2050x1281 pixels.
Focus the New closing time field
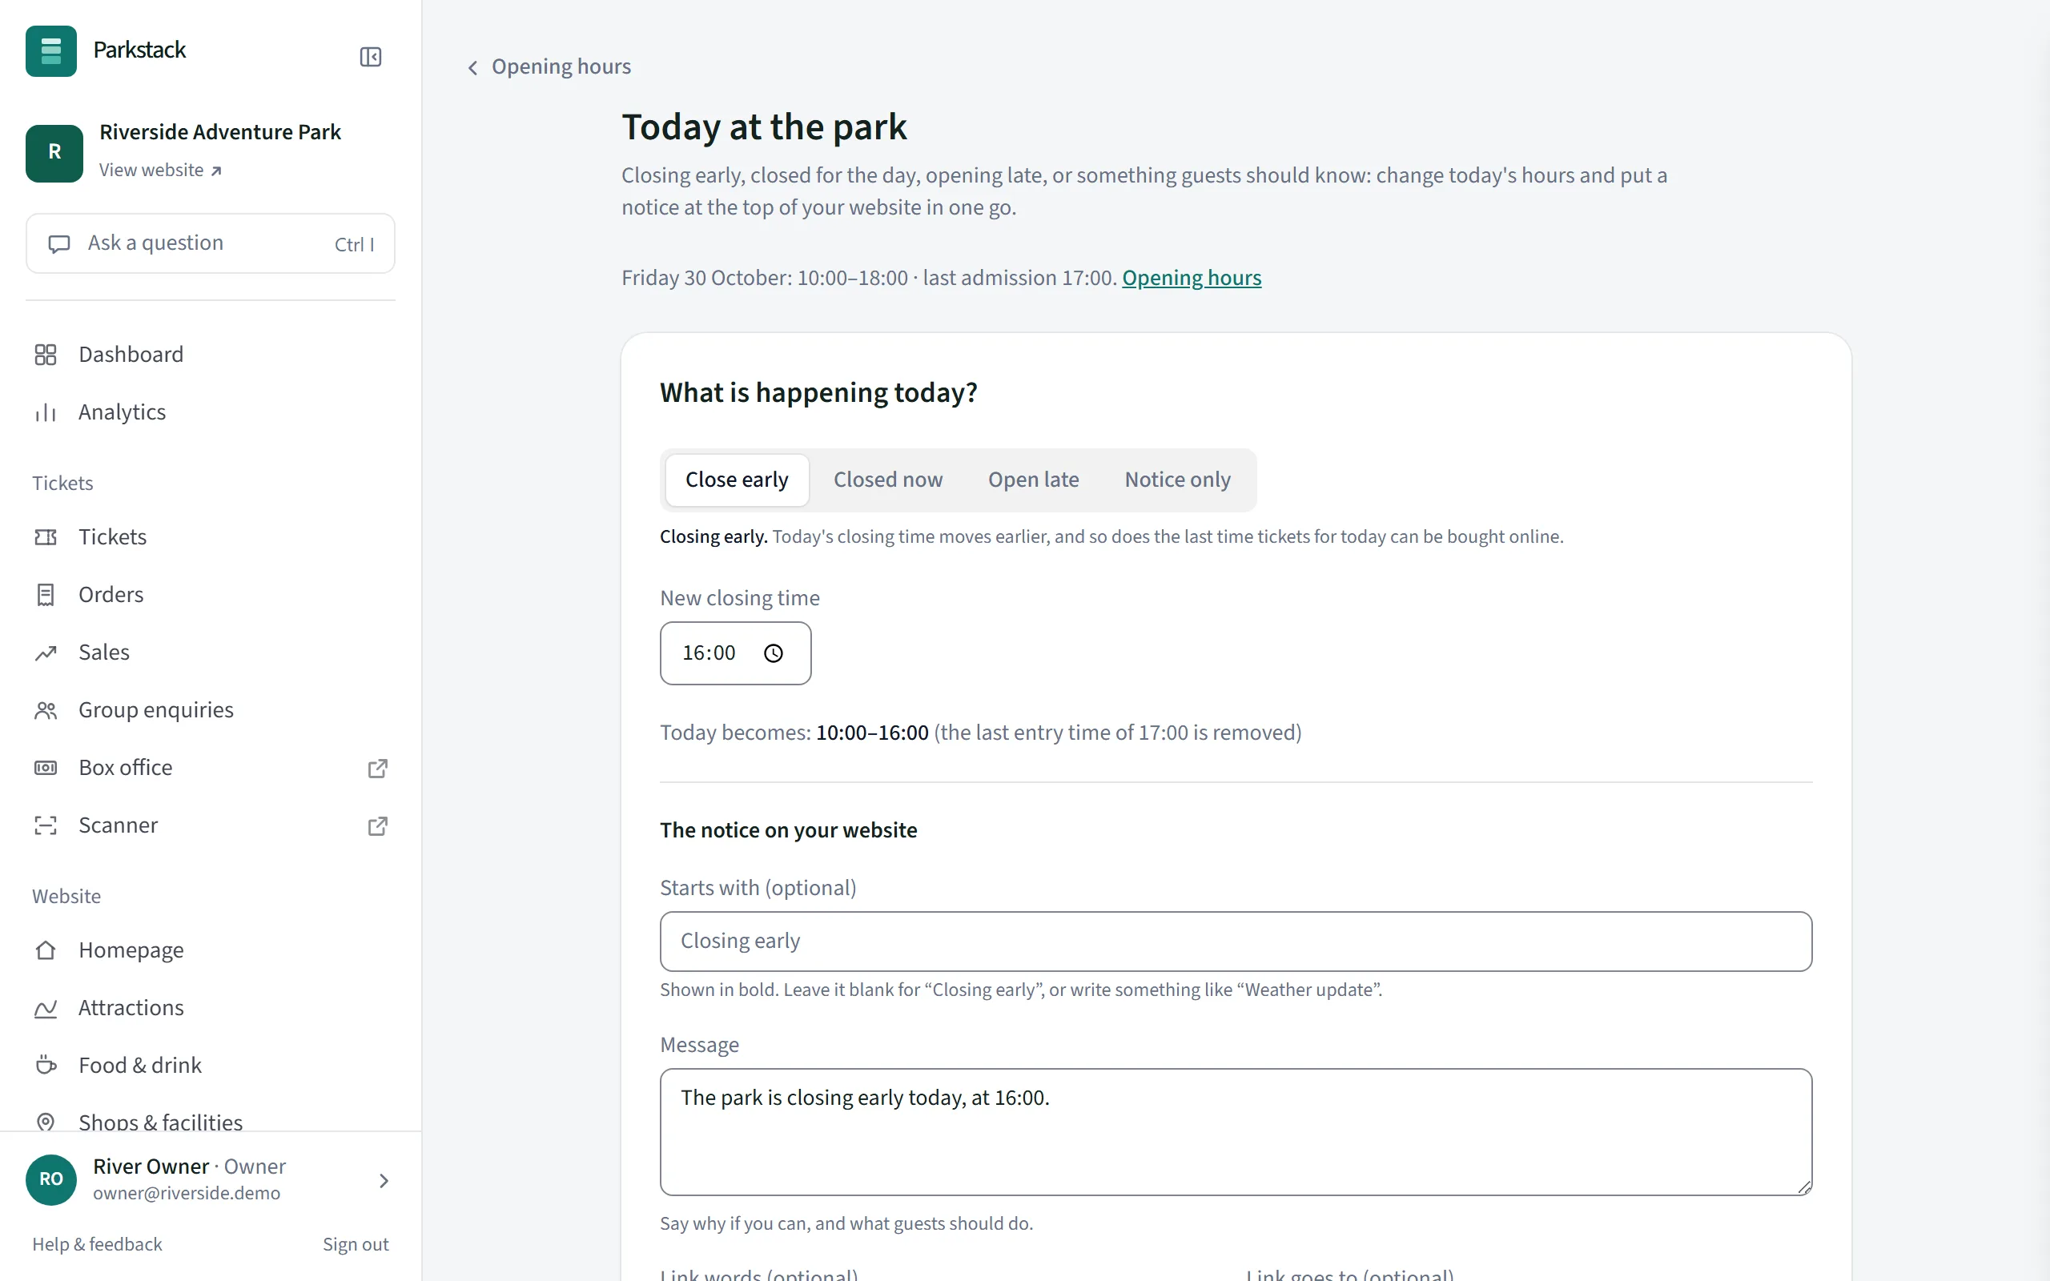(735, 653)
